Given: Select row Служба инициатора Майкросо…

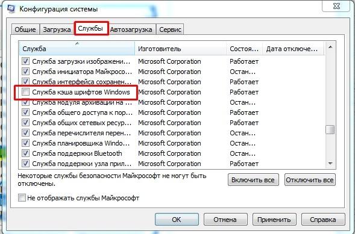Looking at the screenshot, I should click(x=172, y=72).
